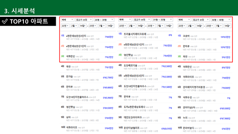Open the 2월 start month dropdown in 36평~40평 panel

[191, 26]
